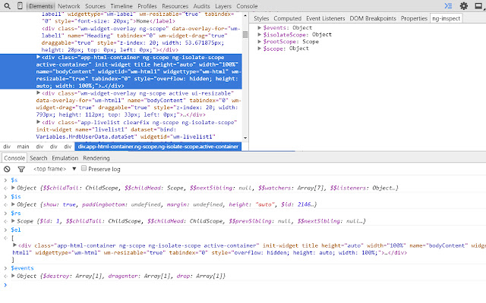This screenshot has width=486, height=303.
Task: Click the show drawer icon in toolbar
Action: [x=448, y=5]
